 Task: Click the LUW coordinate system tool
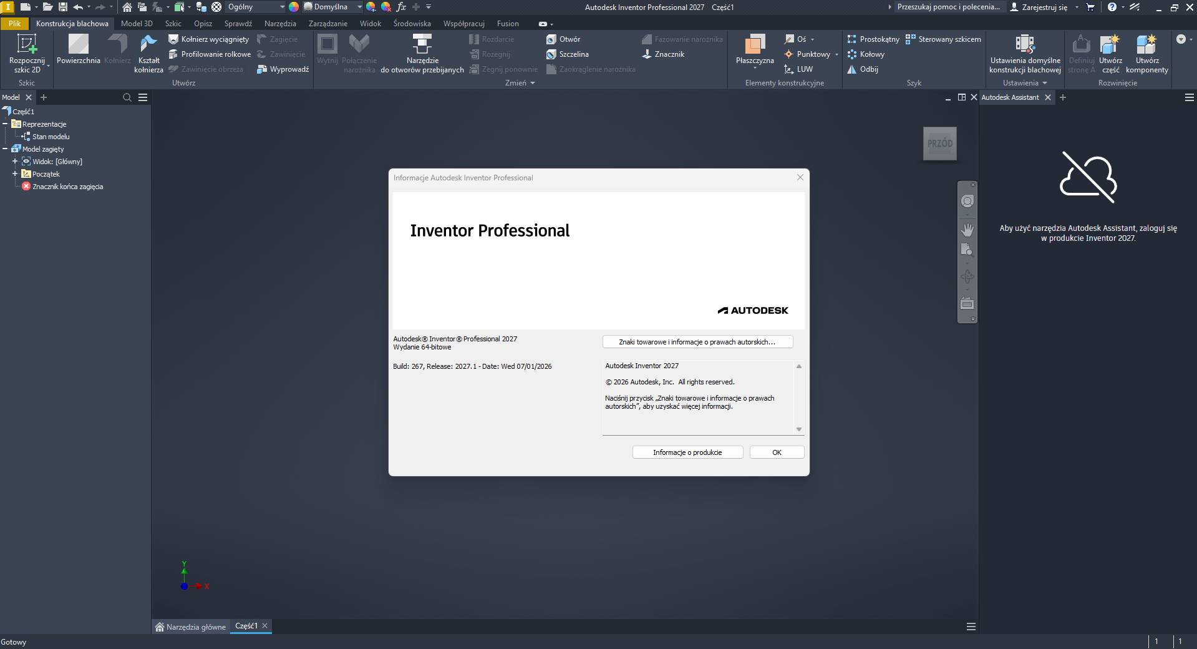coord(799,69)
